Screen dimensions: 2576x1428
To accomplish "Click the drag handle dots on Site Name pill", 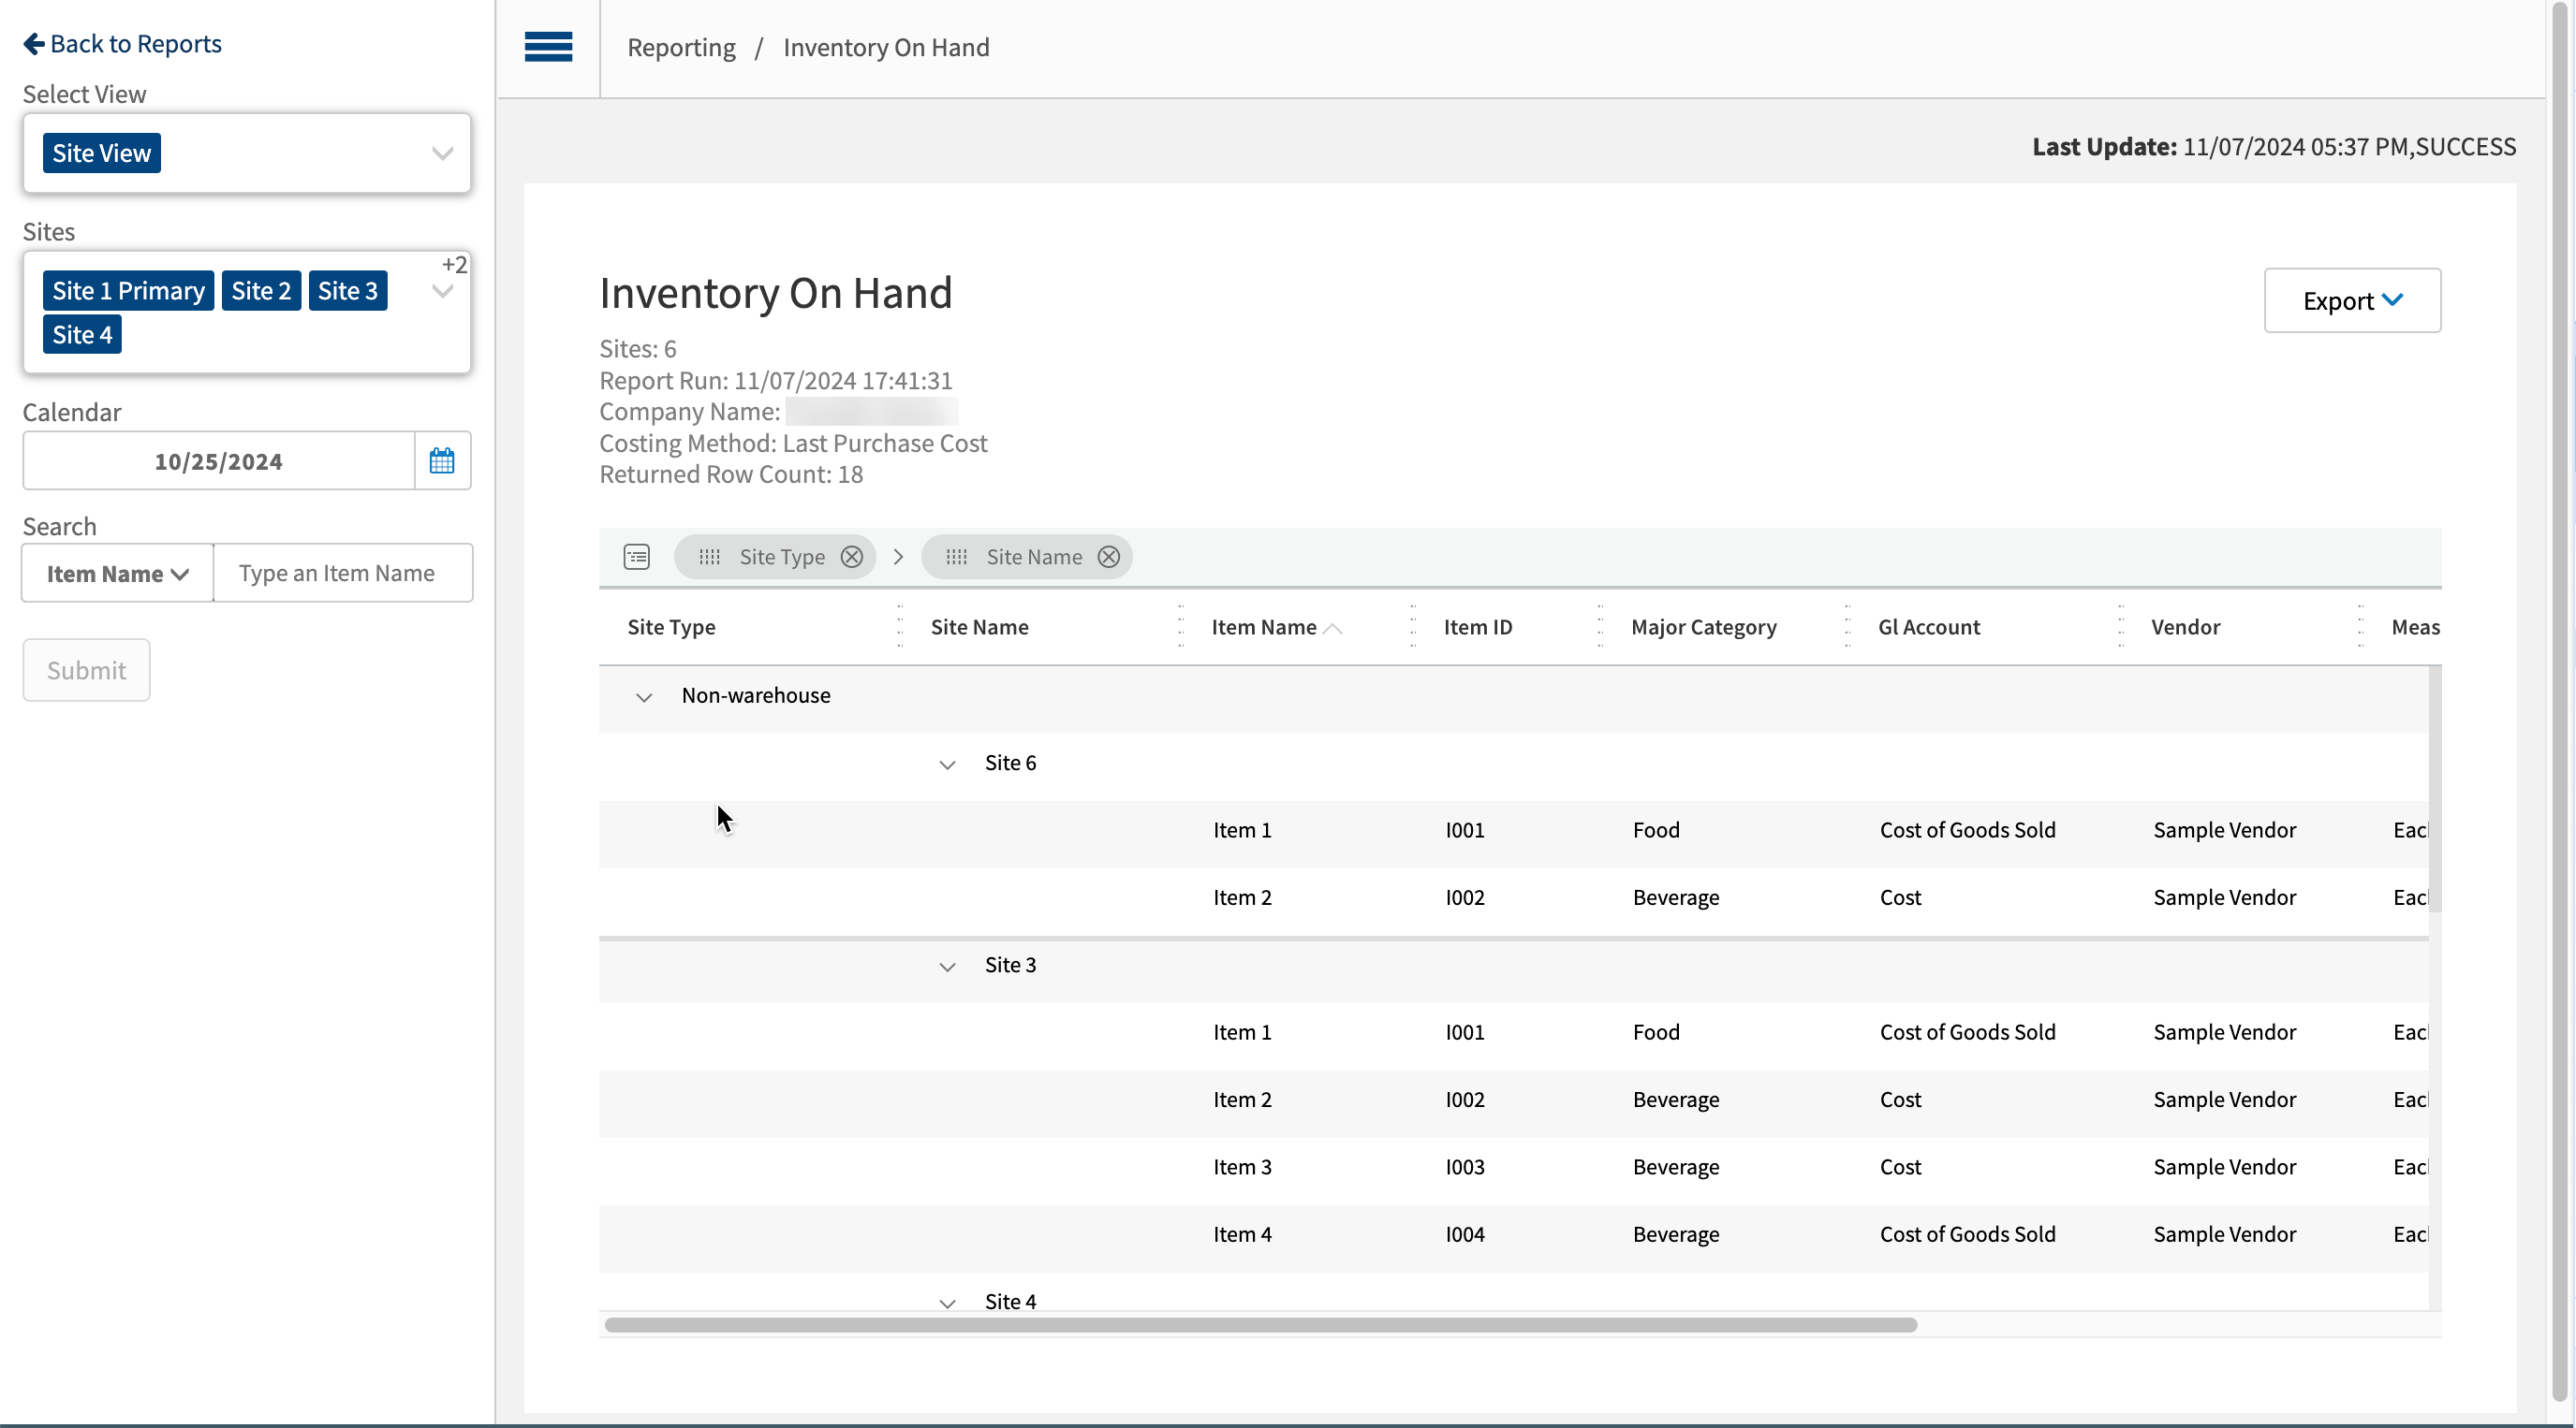I will click(x=956, y=557).
